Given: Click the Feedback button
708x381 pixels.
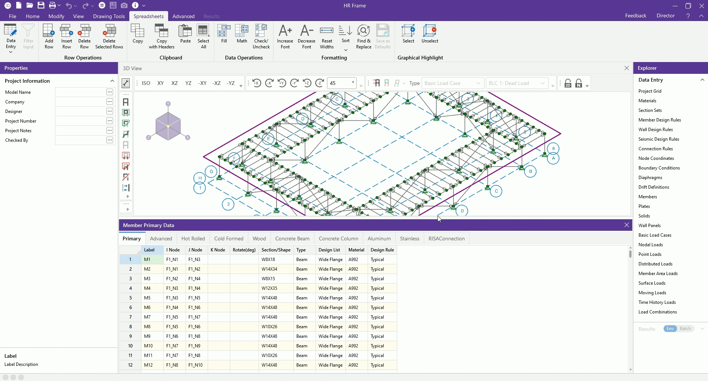Looking at the screenshot, I should 636,16.
